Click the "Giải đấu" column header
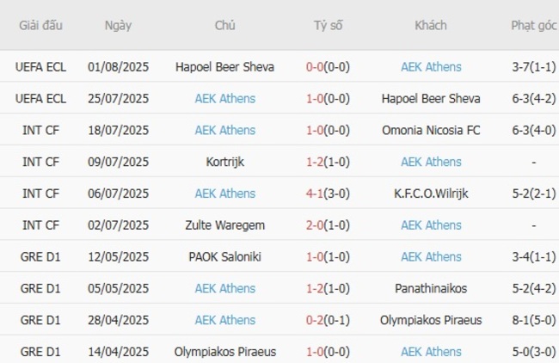This screenshot has width=559, height=363. click(x=41, y=25)
